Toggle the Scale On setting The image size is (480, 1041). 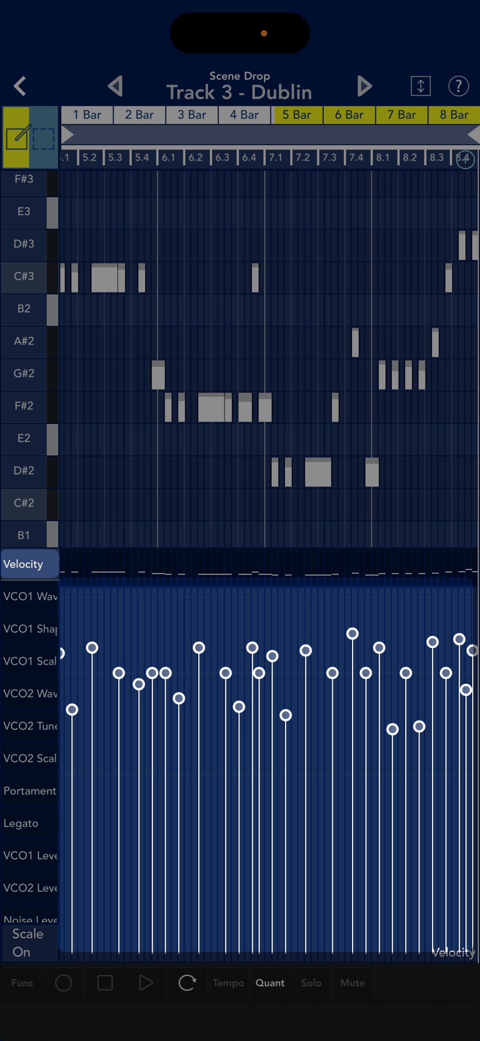click(28, 943)
